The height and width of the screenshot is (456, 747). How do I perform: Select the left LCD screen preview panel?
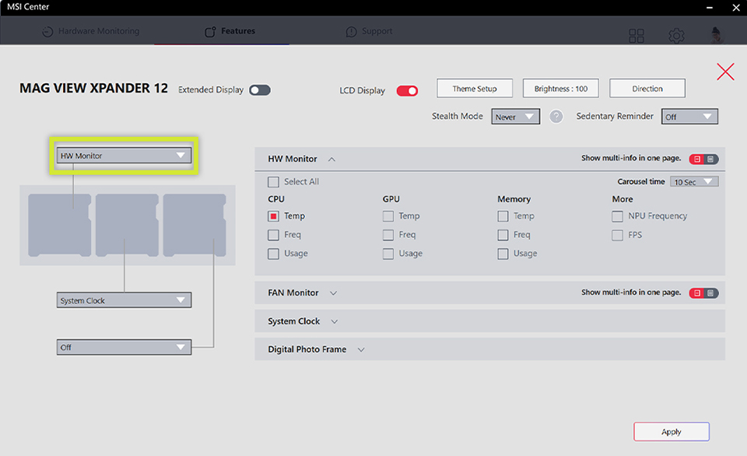(x=60, y=226)
